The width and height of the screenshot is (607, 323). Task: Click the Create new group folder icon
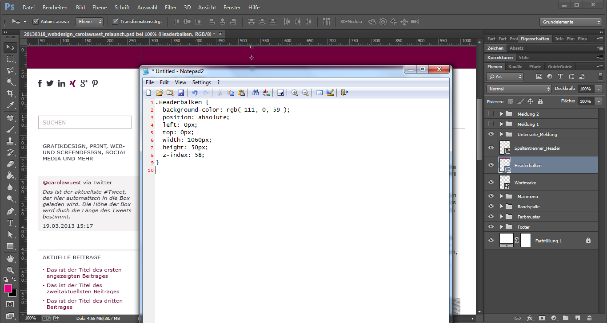click(565, 318)
